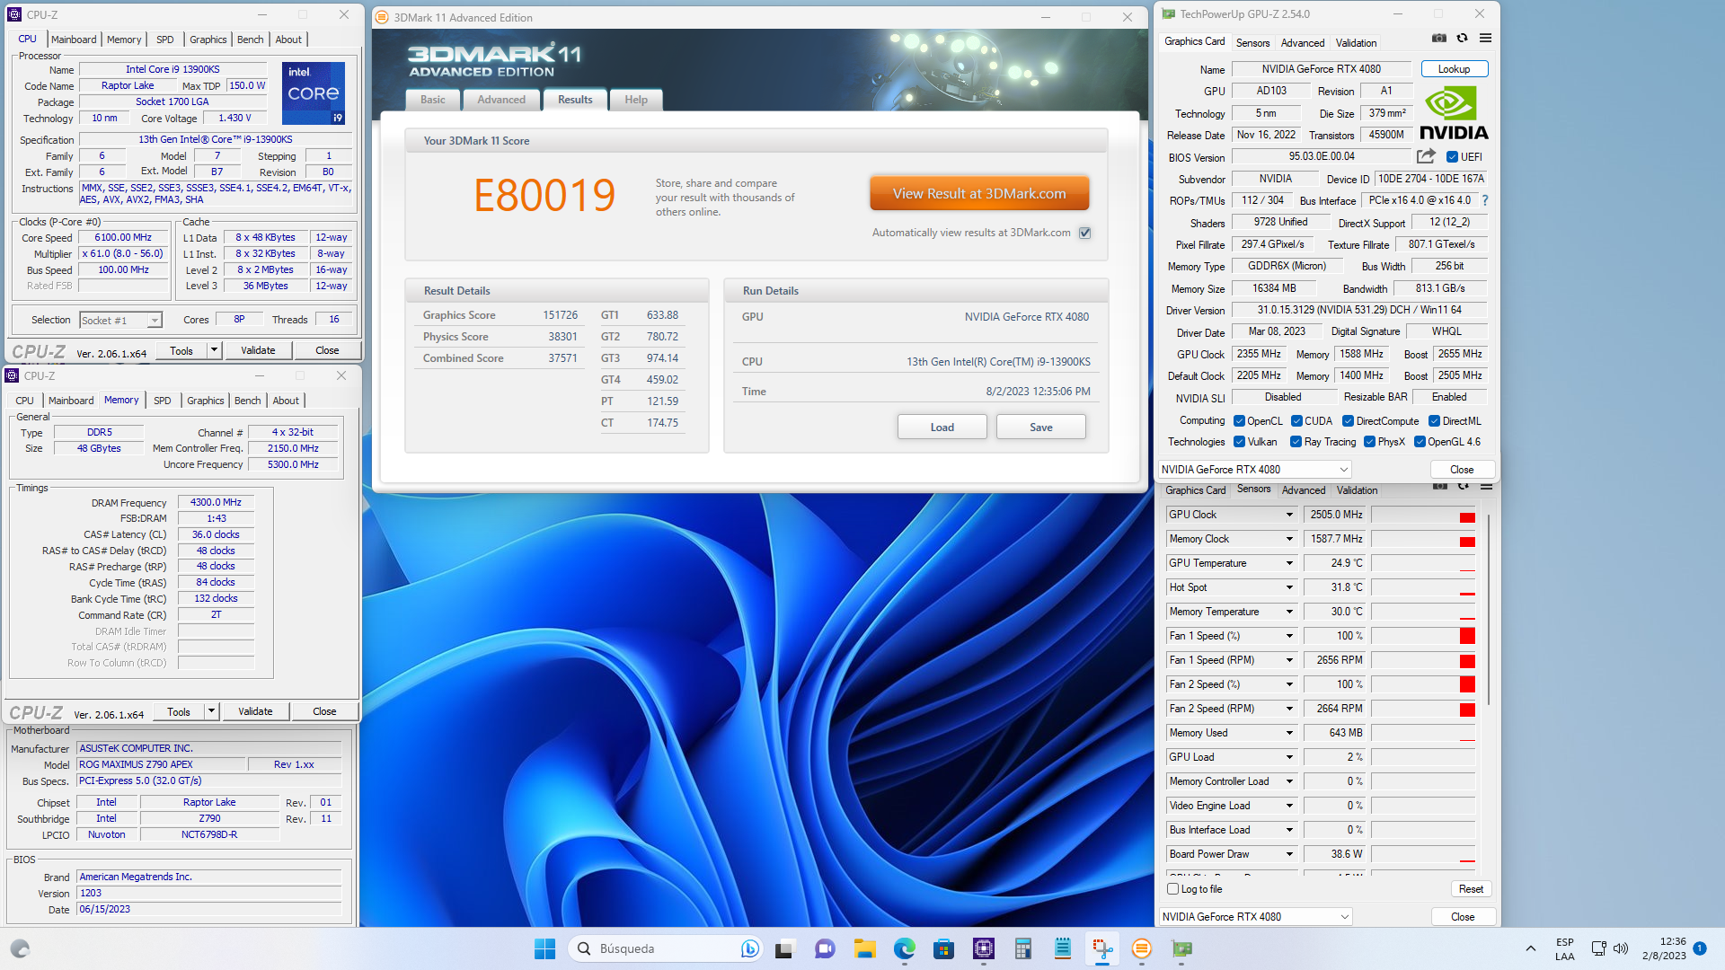Switch to the Validation tab in the top GPU-Z window
The height and width of the screenshot is (970, 1725).
click(x=1356, y=43)
